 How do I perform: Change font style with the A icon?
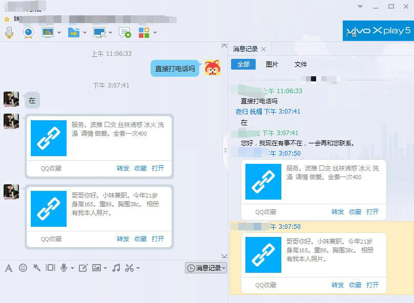click(9, 267)
